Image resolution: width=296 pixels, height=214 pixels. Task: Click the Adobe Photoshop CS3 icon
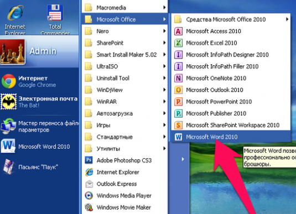coord(89,160)
